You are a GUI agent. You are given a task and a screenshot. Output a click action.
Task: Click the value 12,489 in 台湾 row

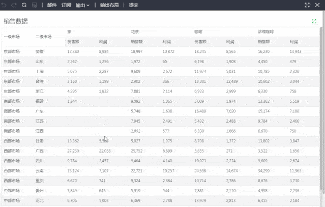coord(232,81)
